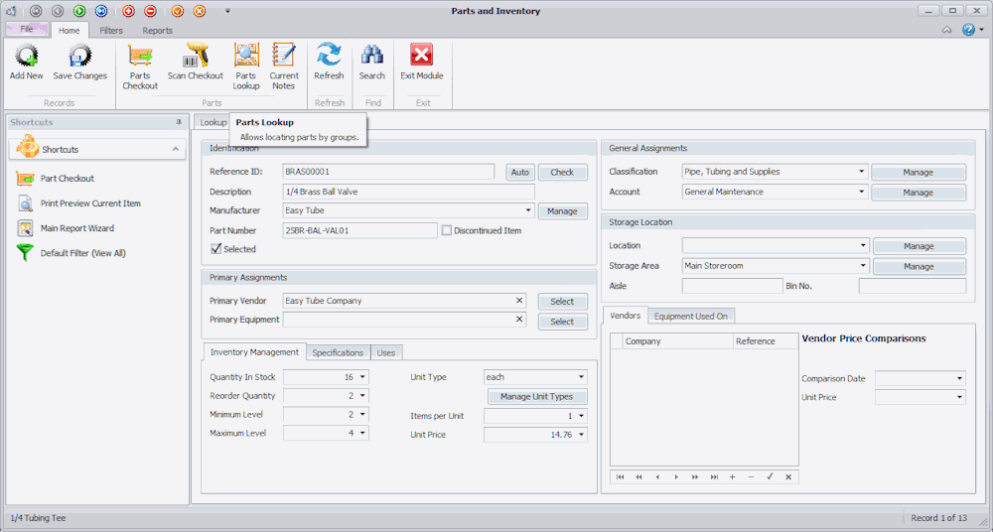
Task: Open the Specifications tab
Action: coord(338,352)
